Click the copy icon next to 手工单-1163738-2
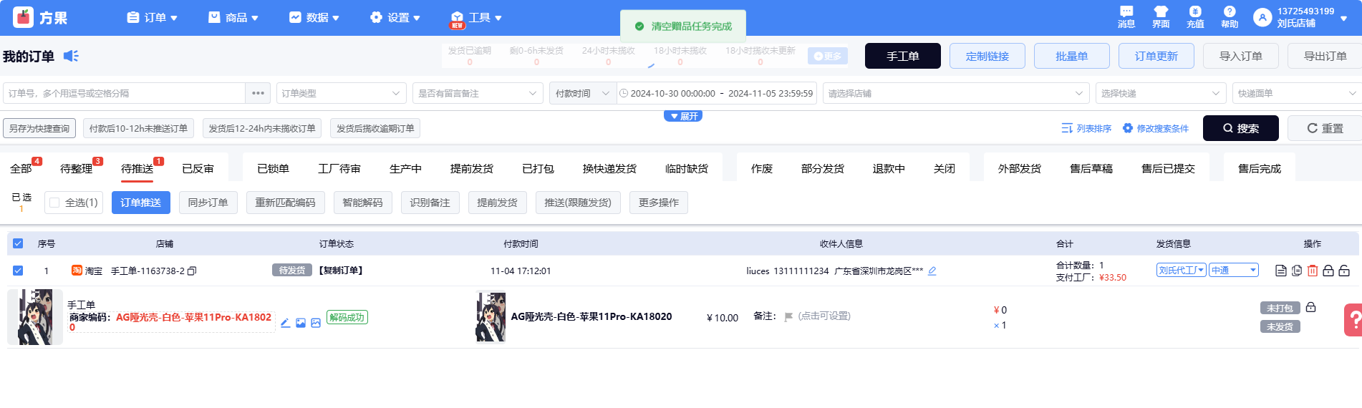The width and height of the screenshot is (1362, 408). 192,271
